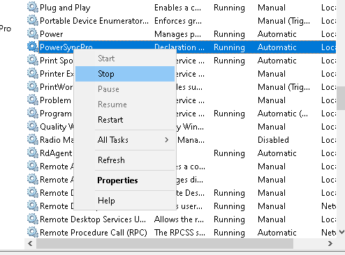Viewport: 345px width, 255px height.
Task: Click the Remote Procedure Call gear icon
Action: 33,232
